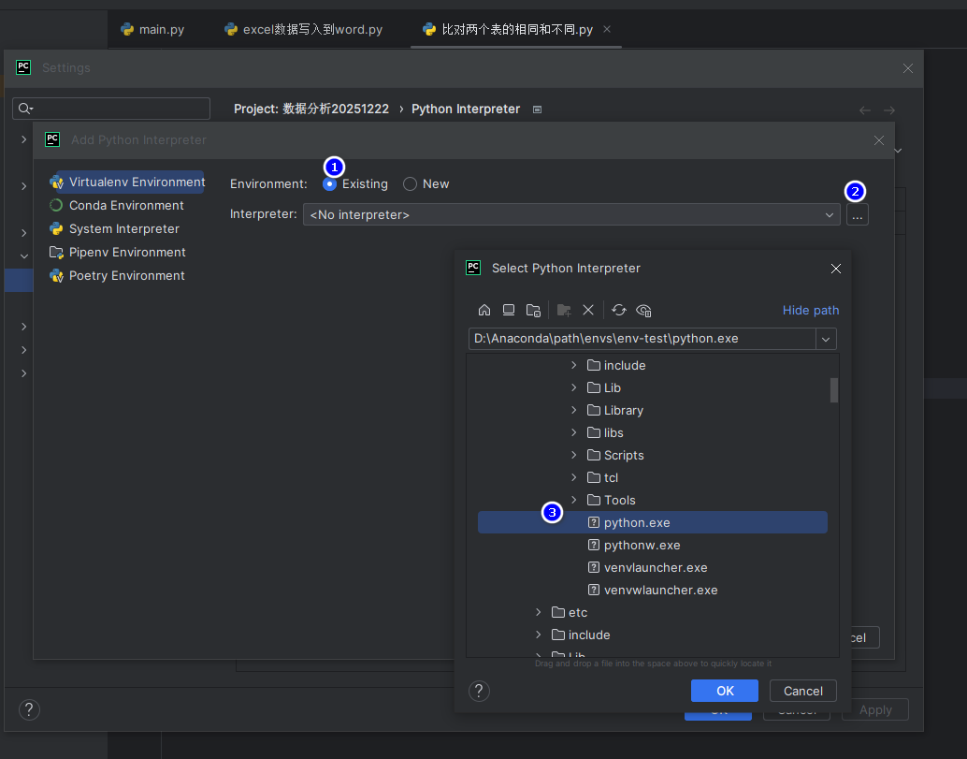
Task: Expand the Library folder
Action: click(573, 410)
